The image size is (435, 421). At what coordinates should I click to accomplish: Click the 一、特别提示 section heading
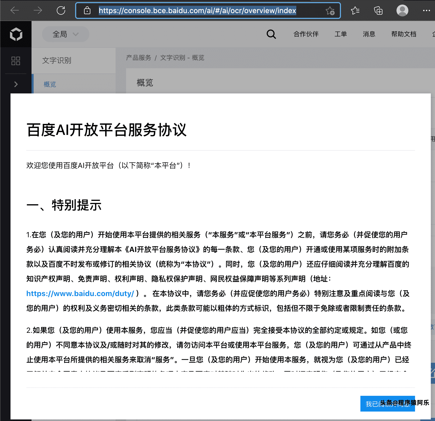64,205
